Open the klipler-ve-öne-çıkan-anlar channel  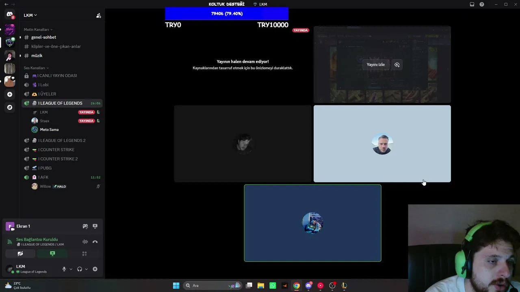click(62, 46)
